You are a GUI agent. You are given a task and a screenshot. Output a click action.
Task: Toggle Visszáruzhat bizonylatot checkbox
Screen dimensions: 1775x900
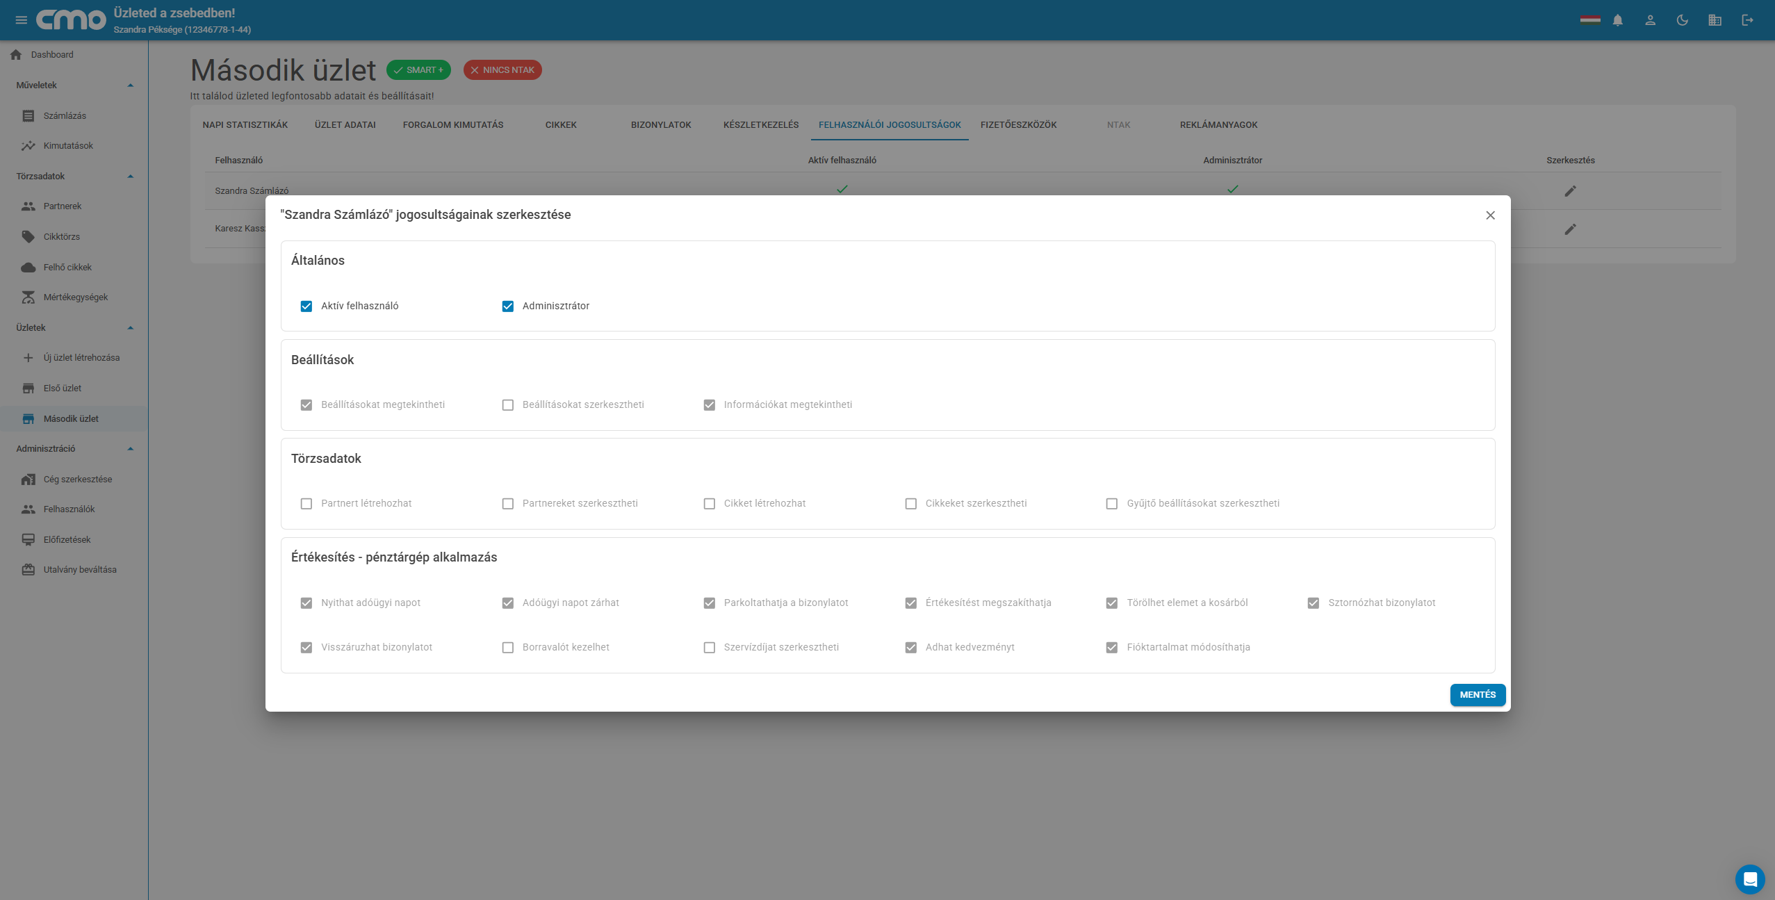click(306, 648)
